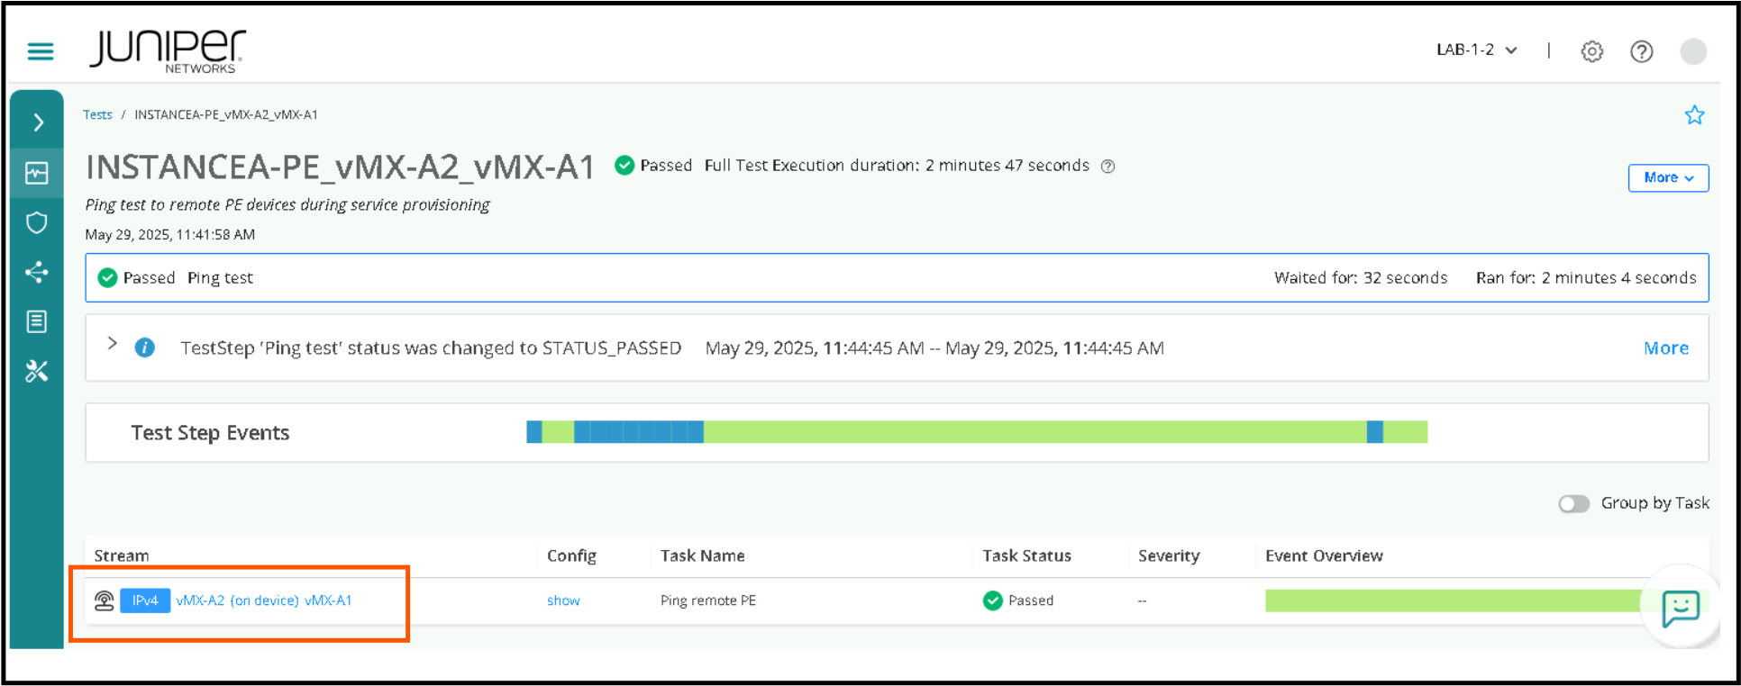This screenshot has width=1741, height=686.
Task: Click the Test Step Events timeline bar
Action: coord(976,432)
